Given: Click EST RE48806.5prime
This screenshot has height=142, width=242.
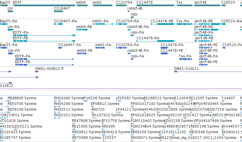Looking at the screenshot, I should point(9,101).
